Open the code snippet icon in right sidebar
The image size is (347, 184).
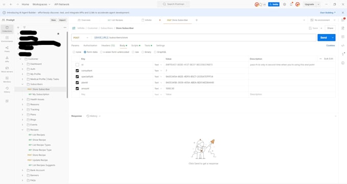343,45
